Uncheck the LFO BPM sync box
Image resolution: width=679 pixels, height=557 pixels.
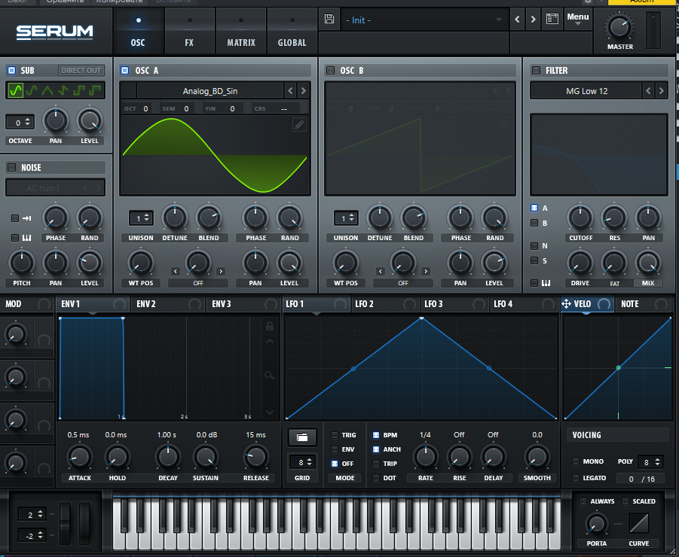(376, 435)
